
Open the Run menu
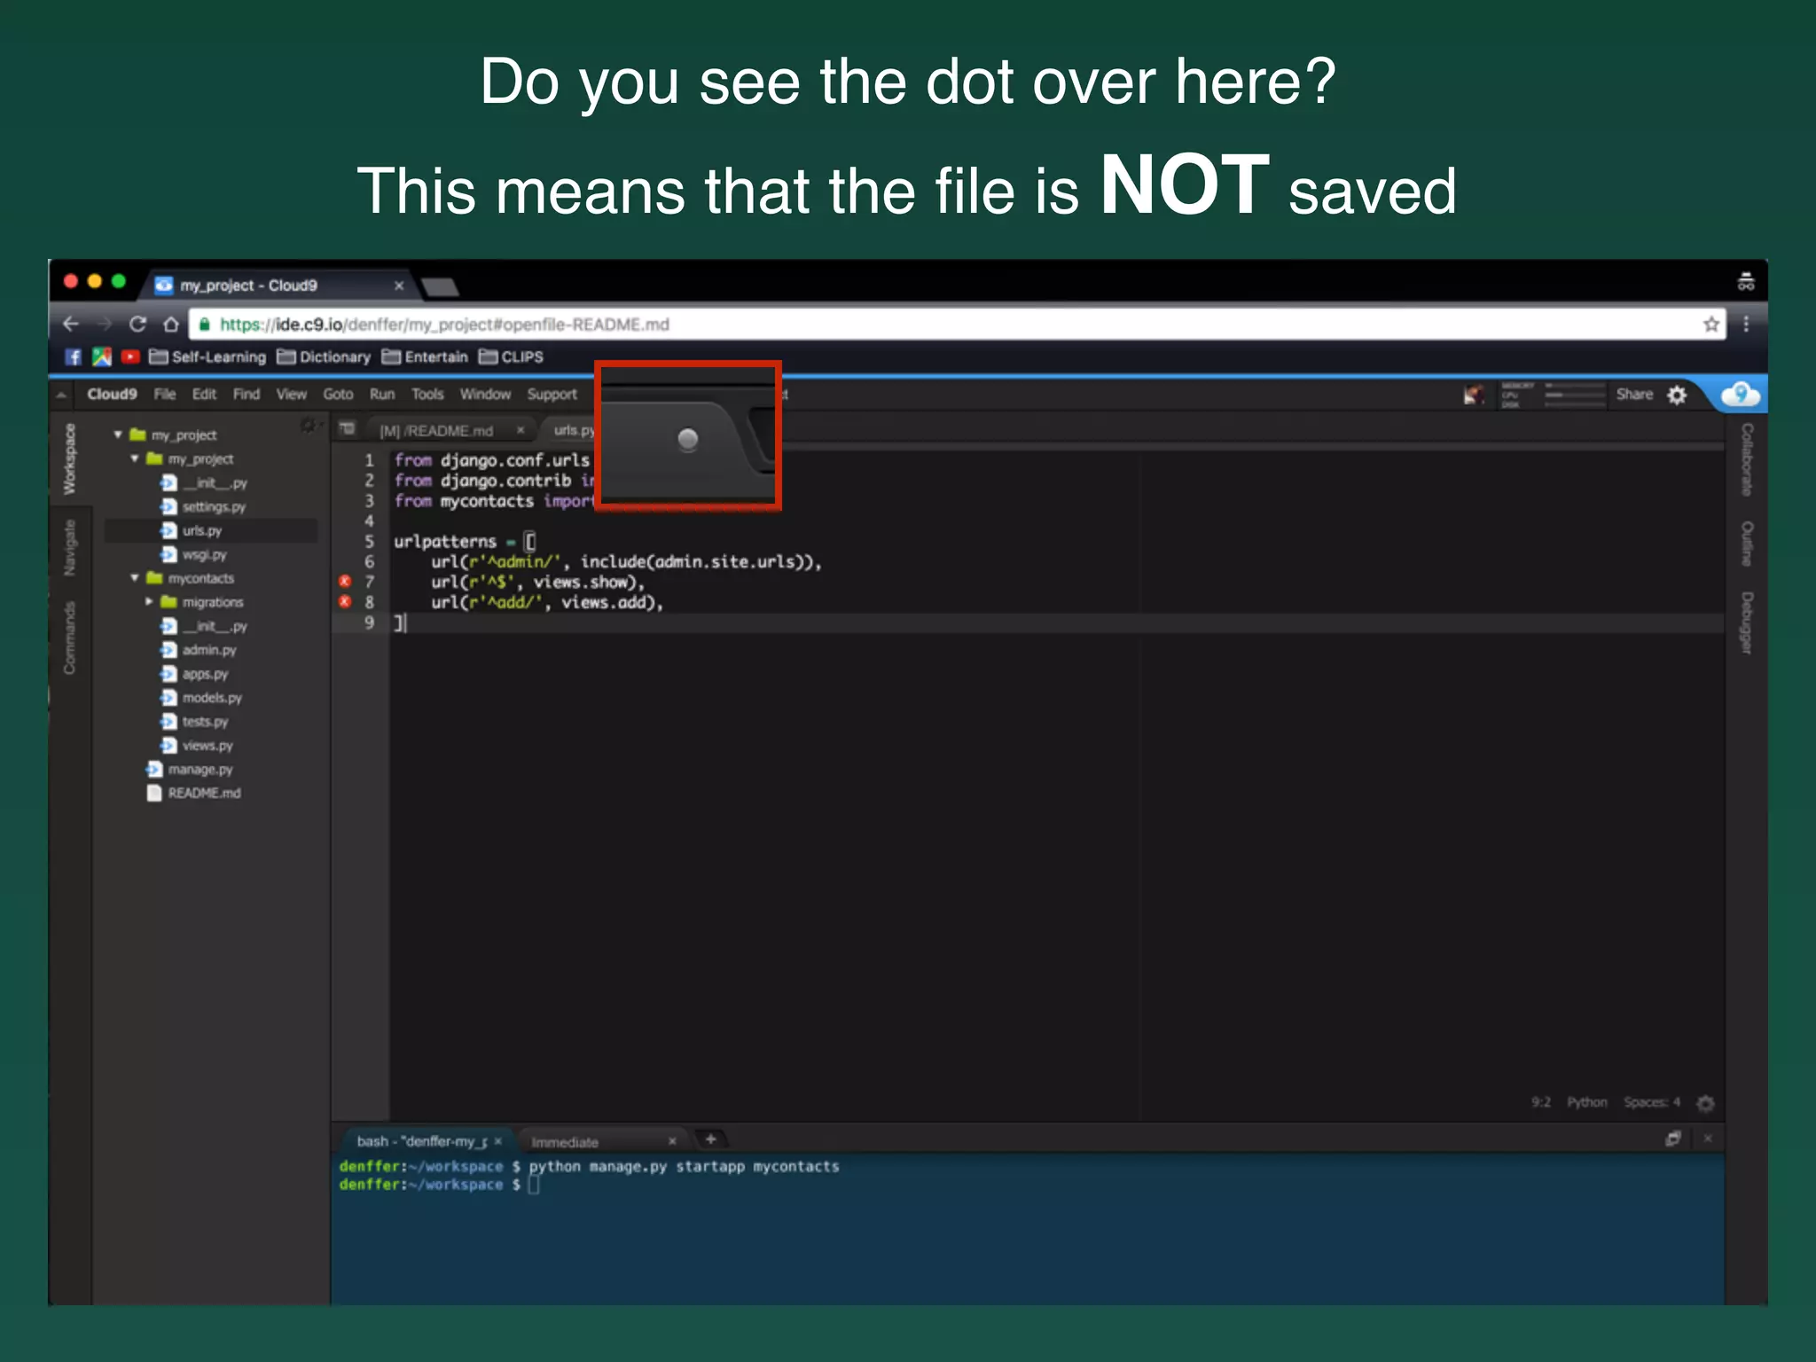pos(381,395)
